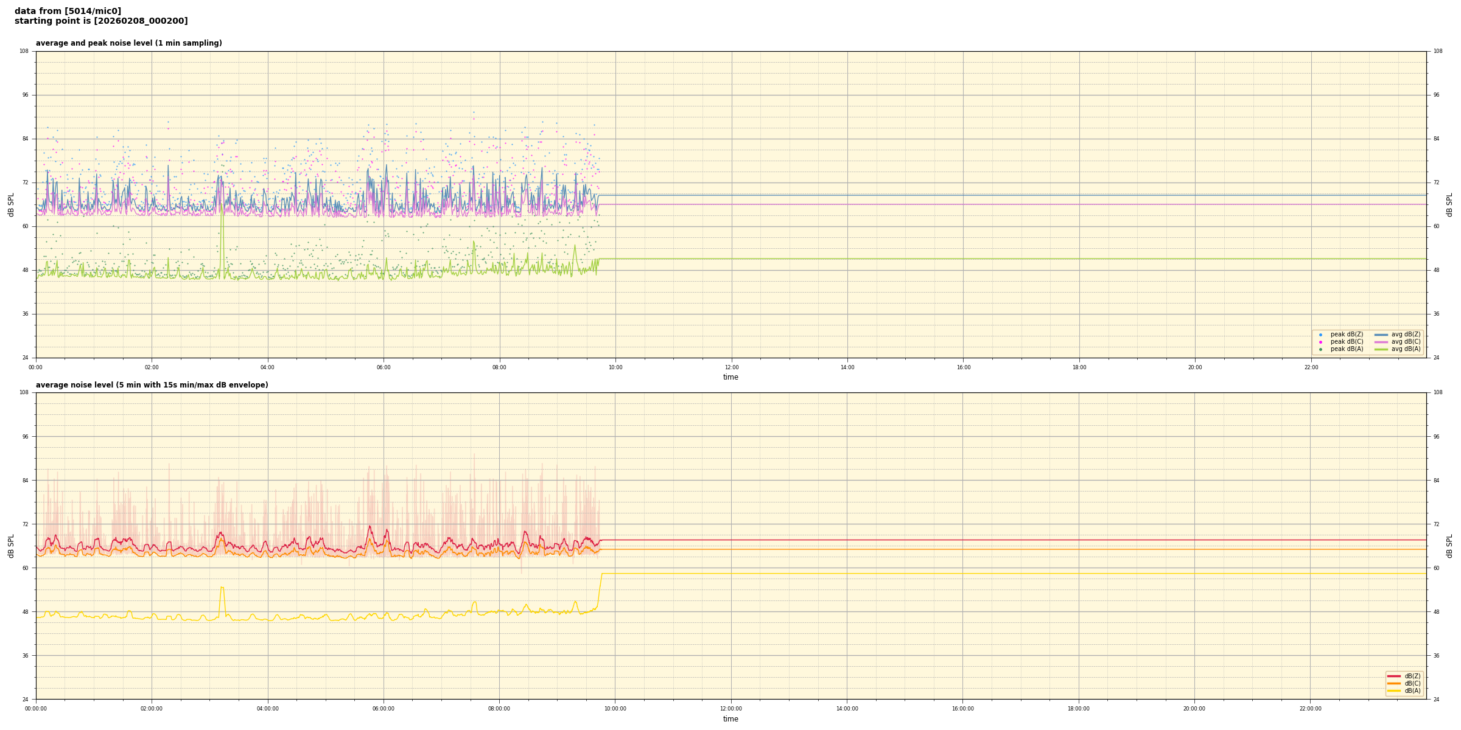Viewport: 1461px width, 730px height.
Task: Click the yellow dB(A) swatch in bottom legend
Action: 1393,690
